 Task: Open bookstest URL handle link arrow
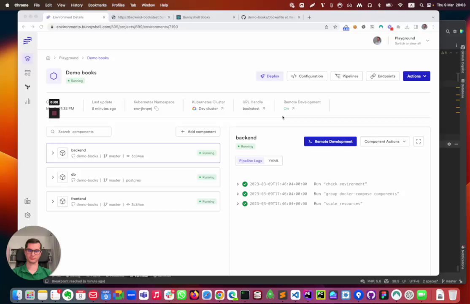(264, 109)
